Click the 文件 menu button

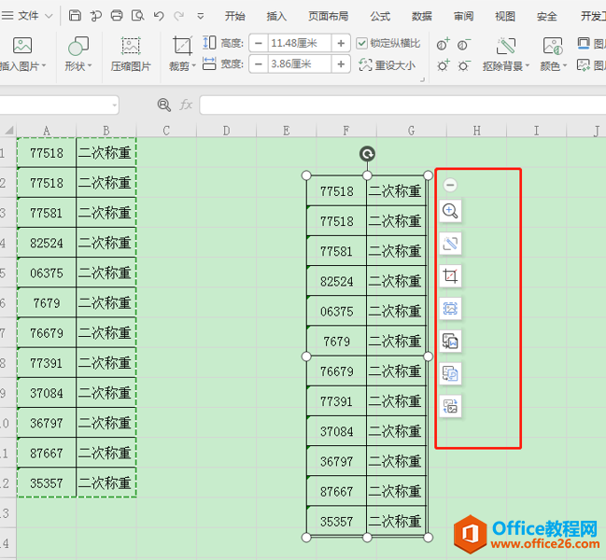point(27,16)
